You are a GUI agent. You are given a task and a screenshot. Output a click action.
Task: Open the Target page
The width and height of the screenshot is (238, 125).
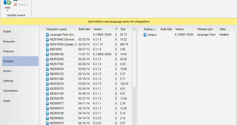pos(20,32)
